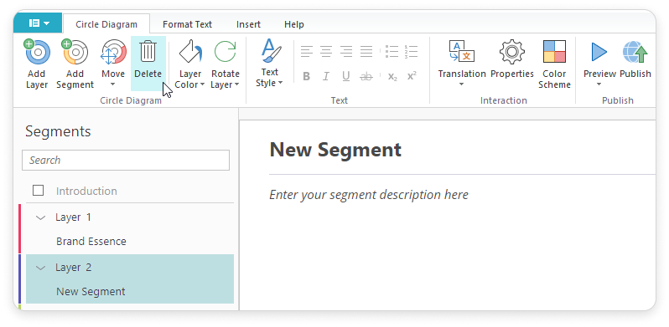Open the Properties gear icon
This screenshot has height=327, width=669.
click(511, 52)
